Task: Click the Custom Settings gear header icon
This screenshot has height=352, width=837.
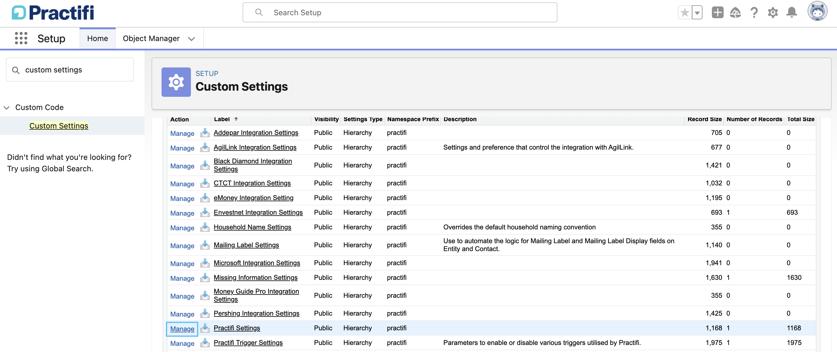Action: (176, 82)
